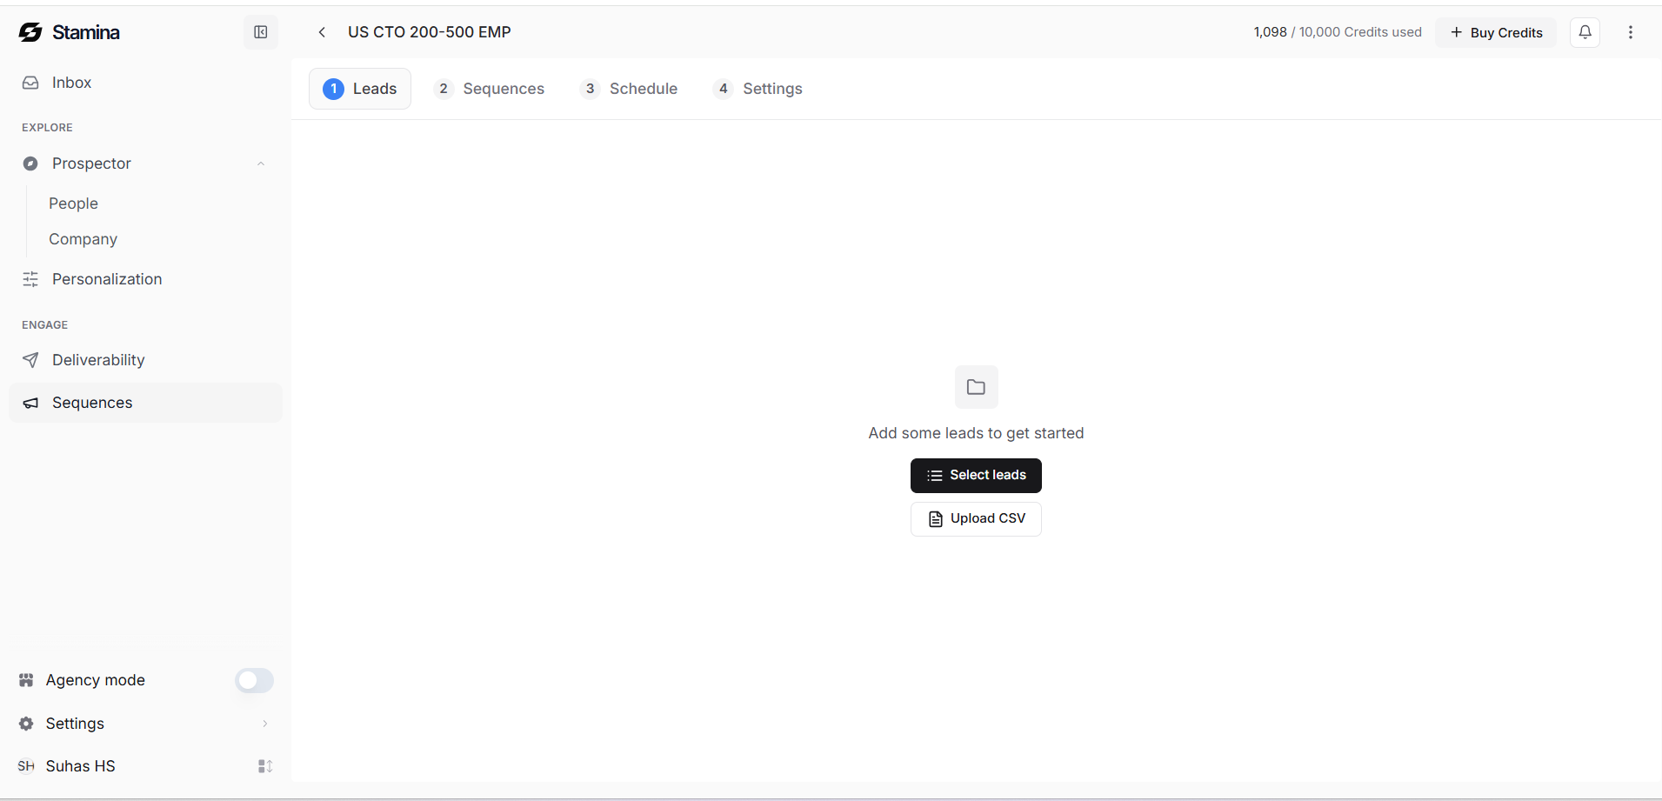The height and width of the screenshot is (801, 1662).
Task: Open People under Prospector
Action: [x=73, y=204]
